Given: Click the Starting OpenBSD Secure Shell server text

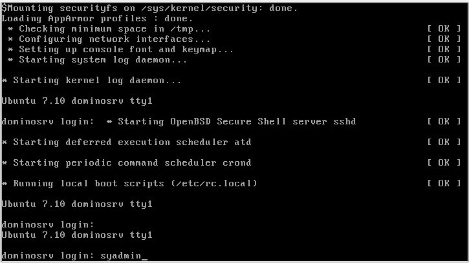Looking at the screenshot, I should click(231, 121).
